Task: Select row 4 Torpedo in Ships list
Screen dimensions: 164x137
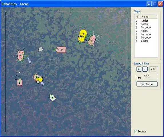Action: 146,34
